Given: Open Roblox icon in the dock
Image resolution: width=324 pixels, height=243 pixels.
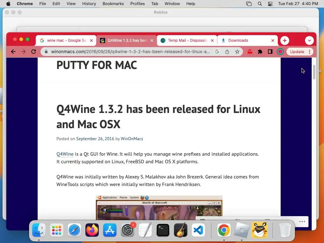Looking at the screenshot, I should [x=241, y=230].
